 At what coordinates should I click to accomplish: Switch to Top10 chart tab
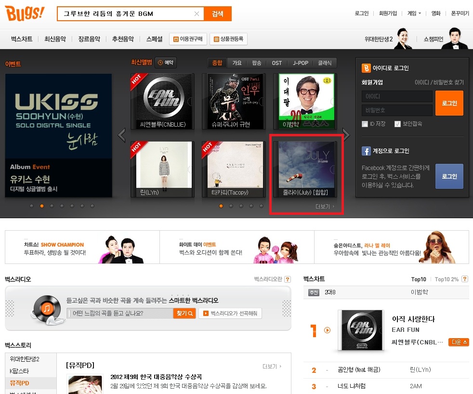419,279
